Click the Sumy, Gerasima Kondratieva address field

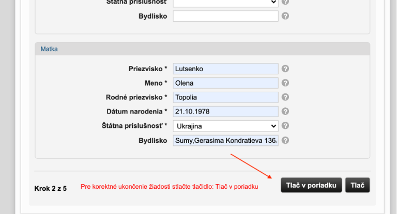click(225, 140)
